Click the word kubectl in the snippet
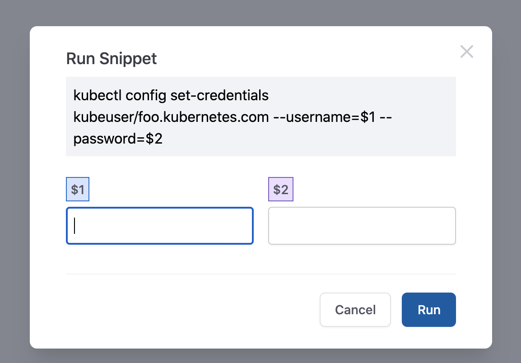Viewport: 521px width, 363px height. coord(98,95)
